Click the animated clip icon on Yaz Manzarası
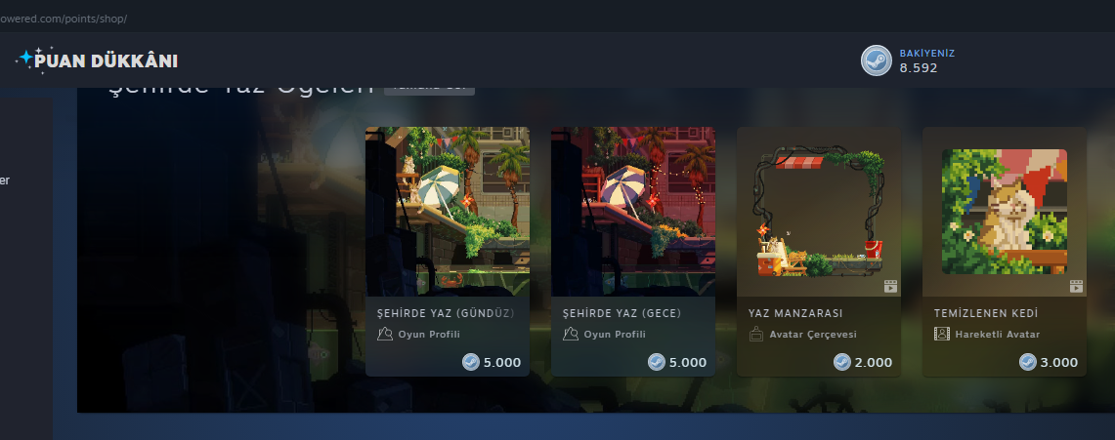Viewport: 1115px width, 440px height. click(890, 287)
